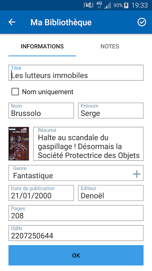Tap the battery icon in status bar
Screen dimensions: 152x271
(126, 5)
